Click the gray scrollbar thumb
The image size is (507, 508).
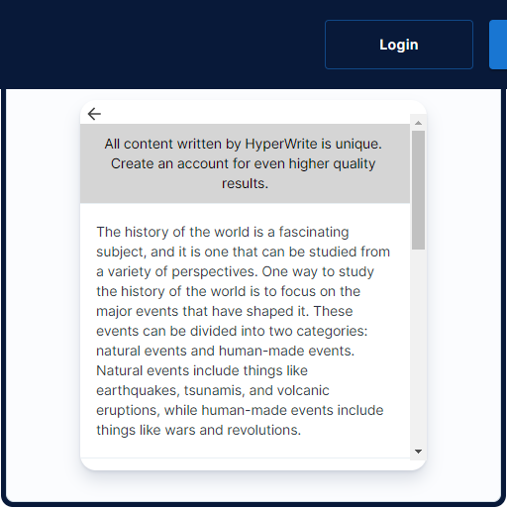click(418, 190)
